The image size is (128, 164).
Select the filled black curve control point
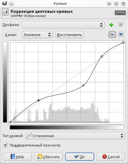38,100
